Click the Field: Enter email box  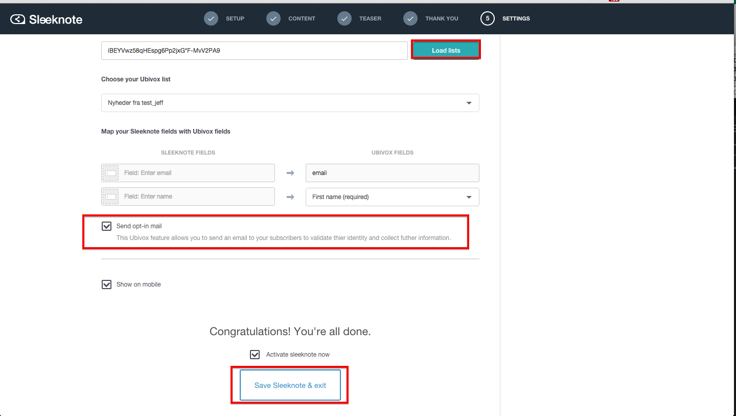188,173
